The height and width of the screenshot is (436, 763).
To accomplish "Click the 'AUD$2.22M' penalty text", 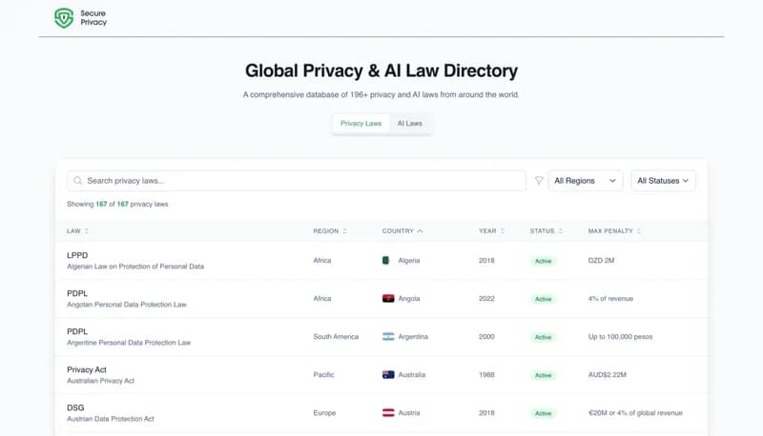I will pyautogui.click(x=607, y=375).
